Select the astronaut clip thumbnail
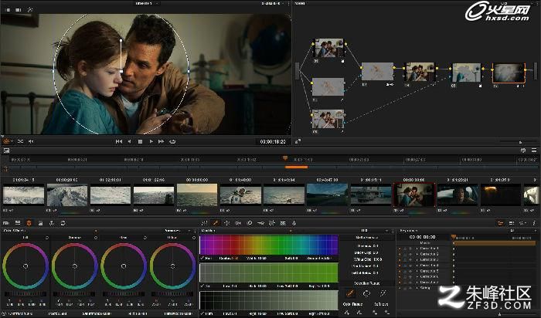 (x=240, y=195)
